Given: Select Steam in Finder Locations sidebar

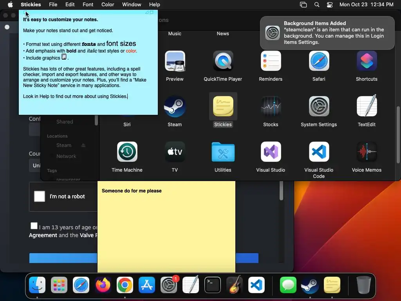Looking at the screenshot, I should pyautogui.click(x=64, y=145).
